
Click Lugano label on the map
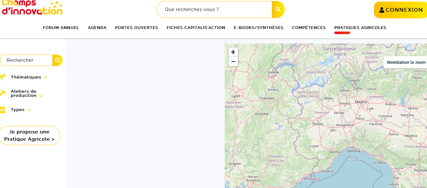tap(354, 80)
